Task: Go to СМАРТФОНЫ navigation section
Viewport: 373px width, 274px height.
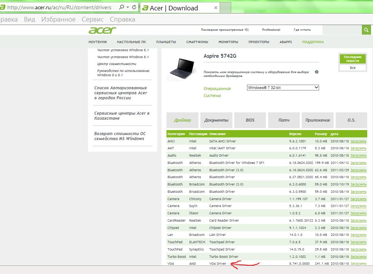Action: (197, 42)
